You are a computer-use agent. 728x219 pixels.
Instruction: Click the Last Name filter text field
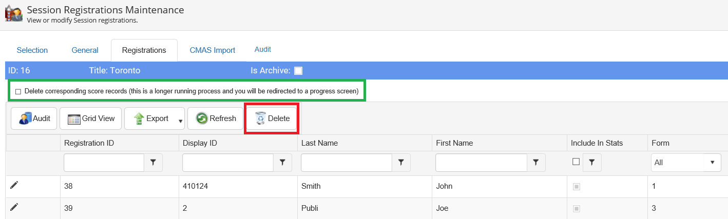pyautogui.click(x=347, y=162)
